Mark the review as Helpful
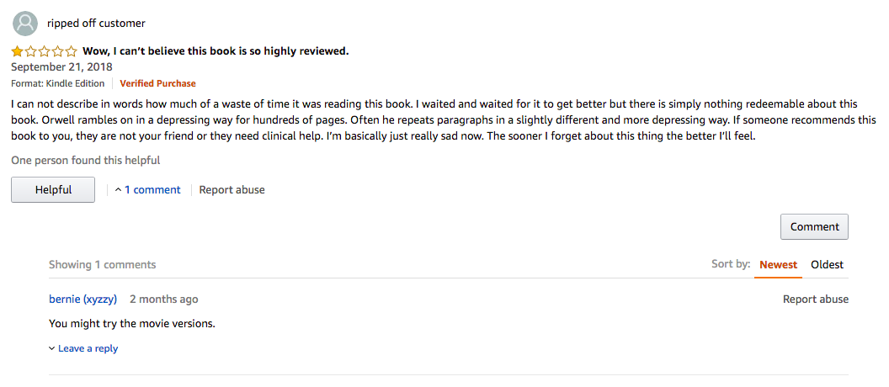This screenshot has height=387, width=889. [x=53, y=190]
